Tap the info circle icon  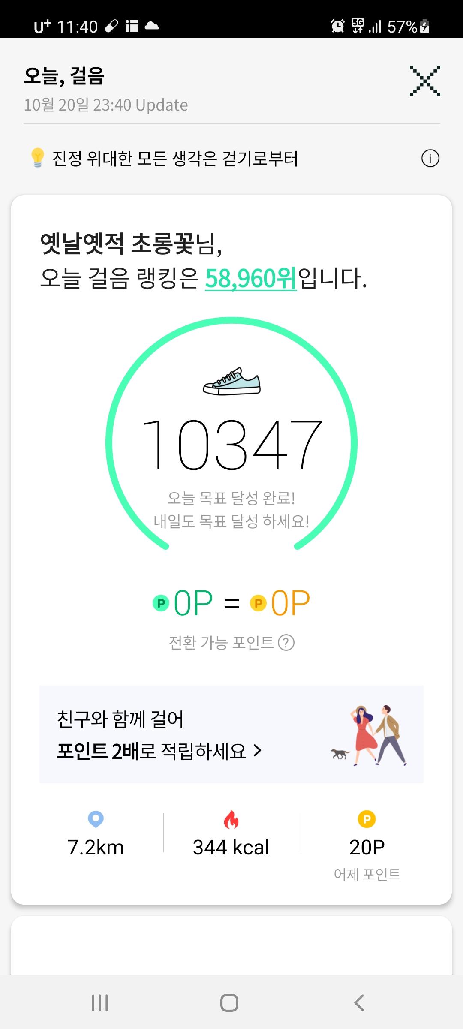click(x=430, y=159)
